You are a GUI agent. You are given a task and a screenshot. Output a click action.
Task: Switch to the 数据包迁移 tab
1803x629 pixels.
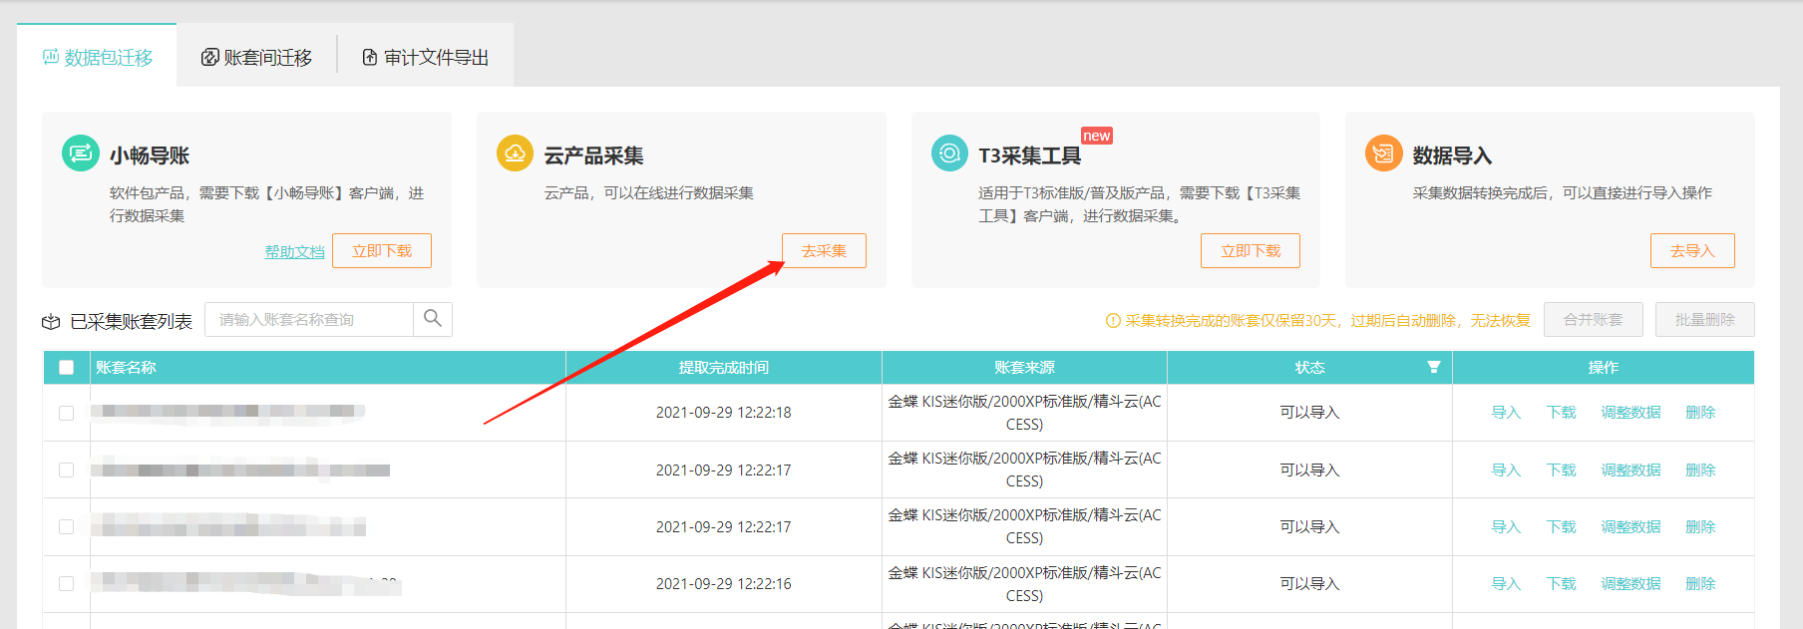[97, 57]
